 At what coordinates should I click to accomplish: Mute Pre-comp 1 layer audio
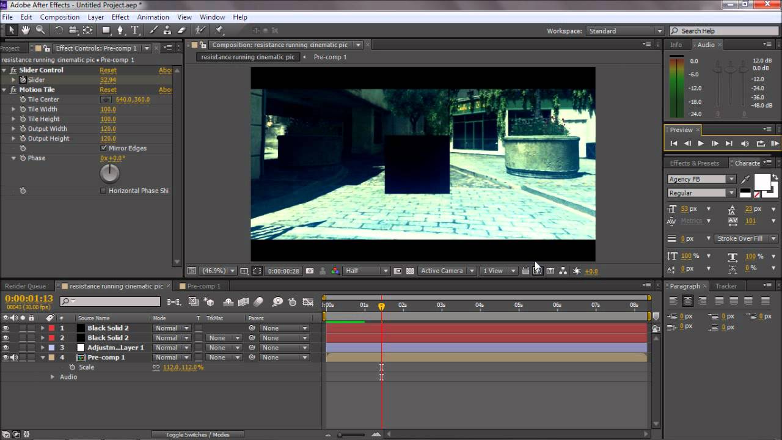tap(14, 358)
